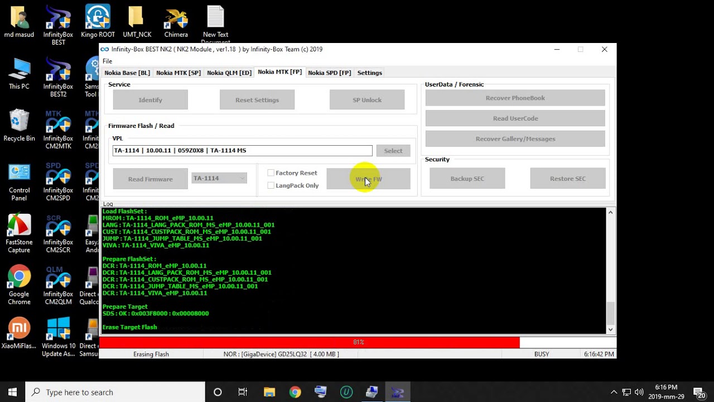Click the Recover PhoneBook button

(515, 98)
